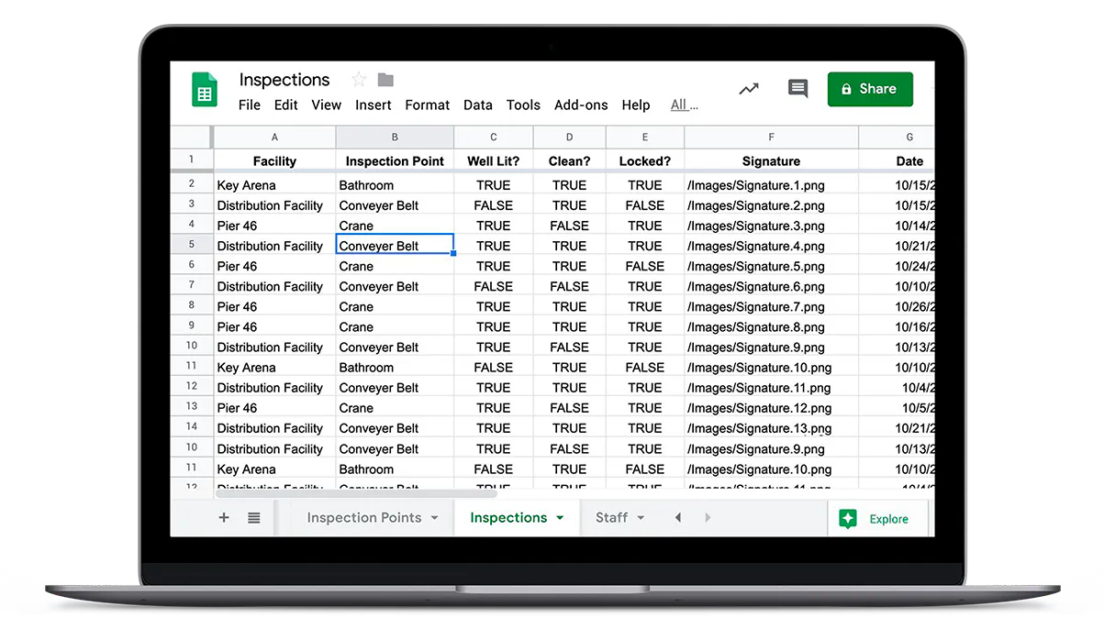1104x640 pixels.
Task: Click the /Images/Signature.1.png cell
Action: tap(771, 185)
